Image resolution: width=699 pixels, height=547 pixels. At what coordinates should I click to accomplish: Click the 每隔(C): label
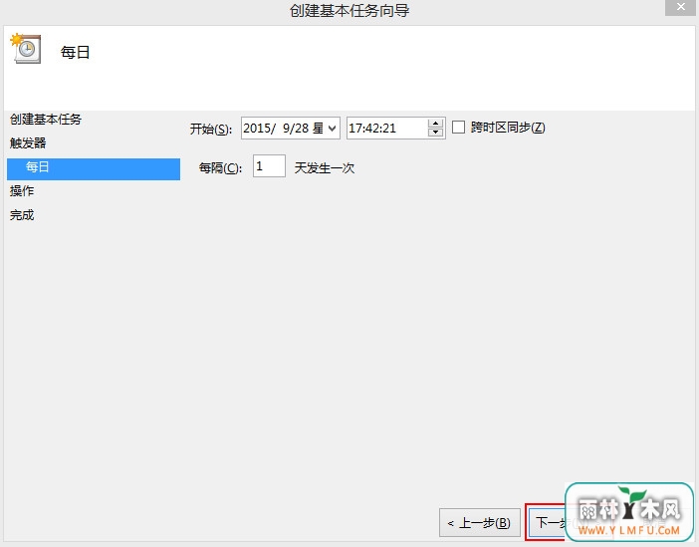[x=220, y=168]
